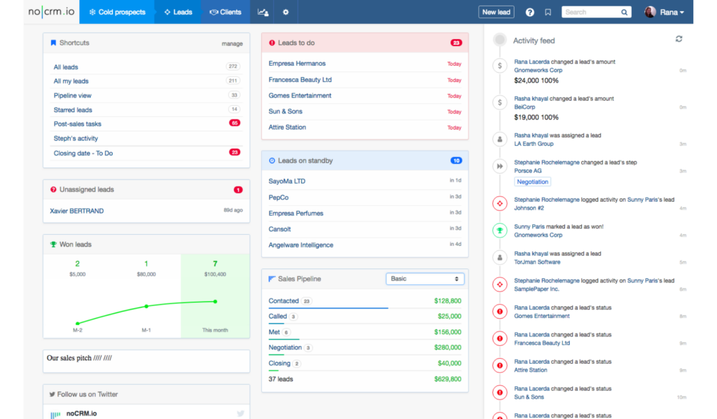
Task: Open the bookmark shortcuts icon in navbar
Action: [548, 13]
